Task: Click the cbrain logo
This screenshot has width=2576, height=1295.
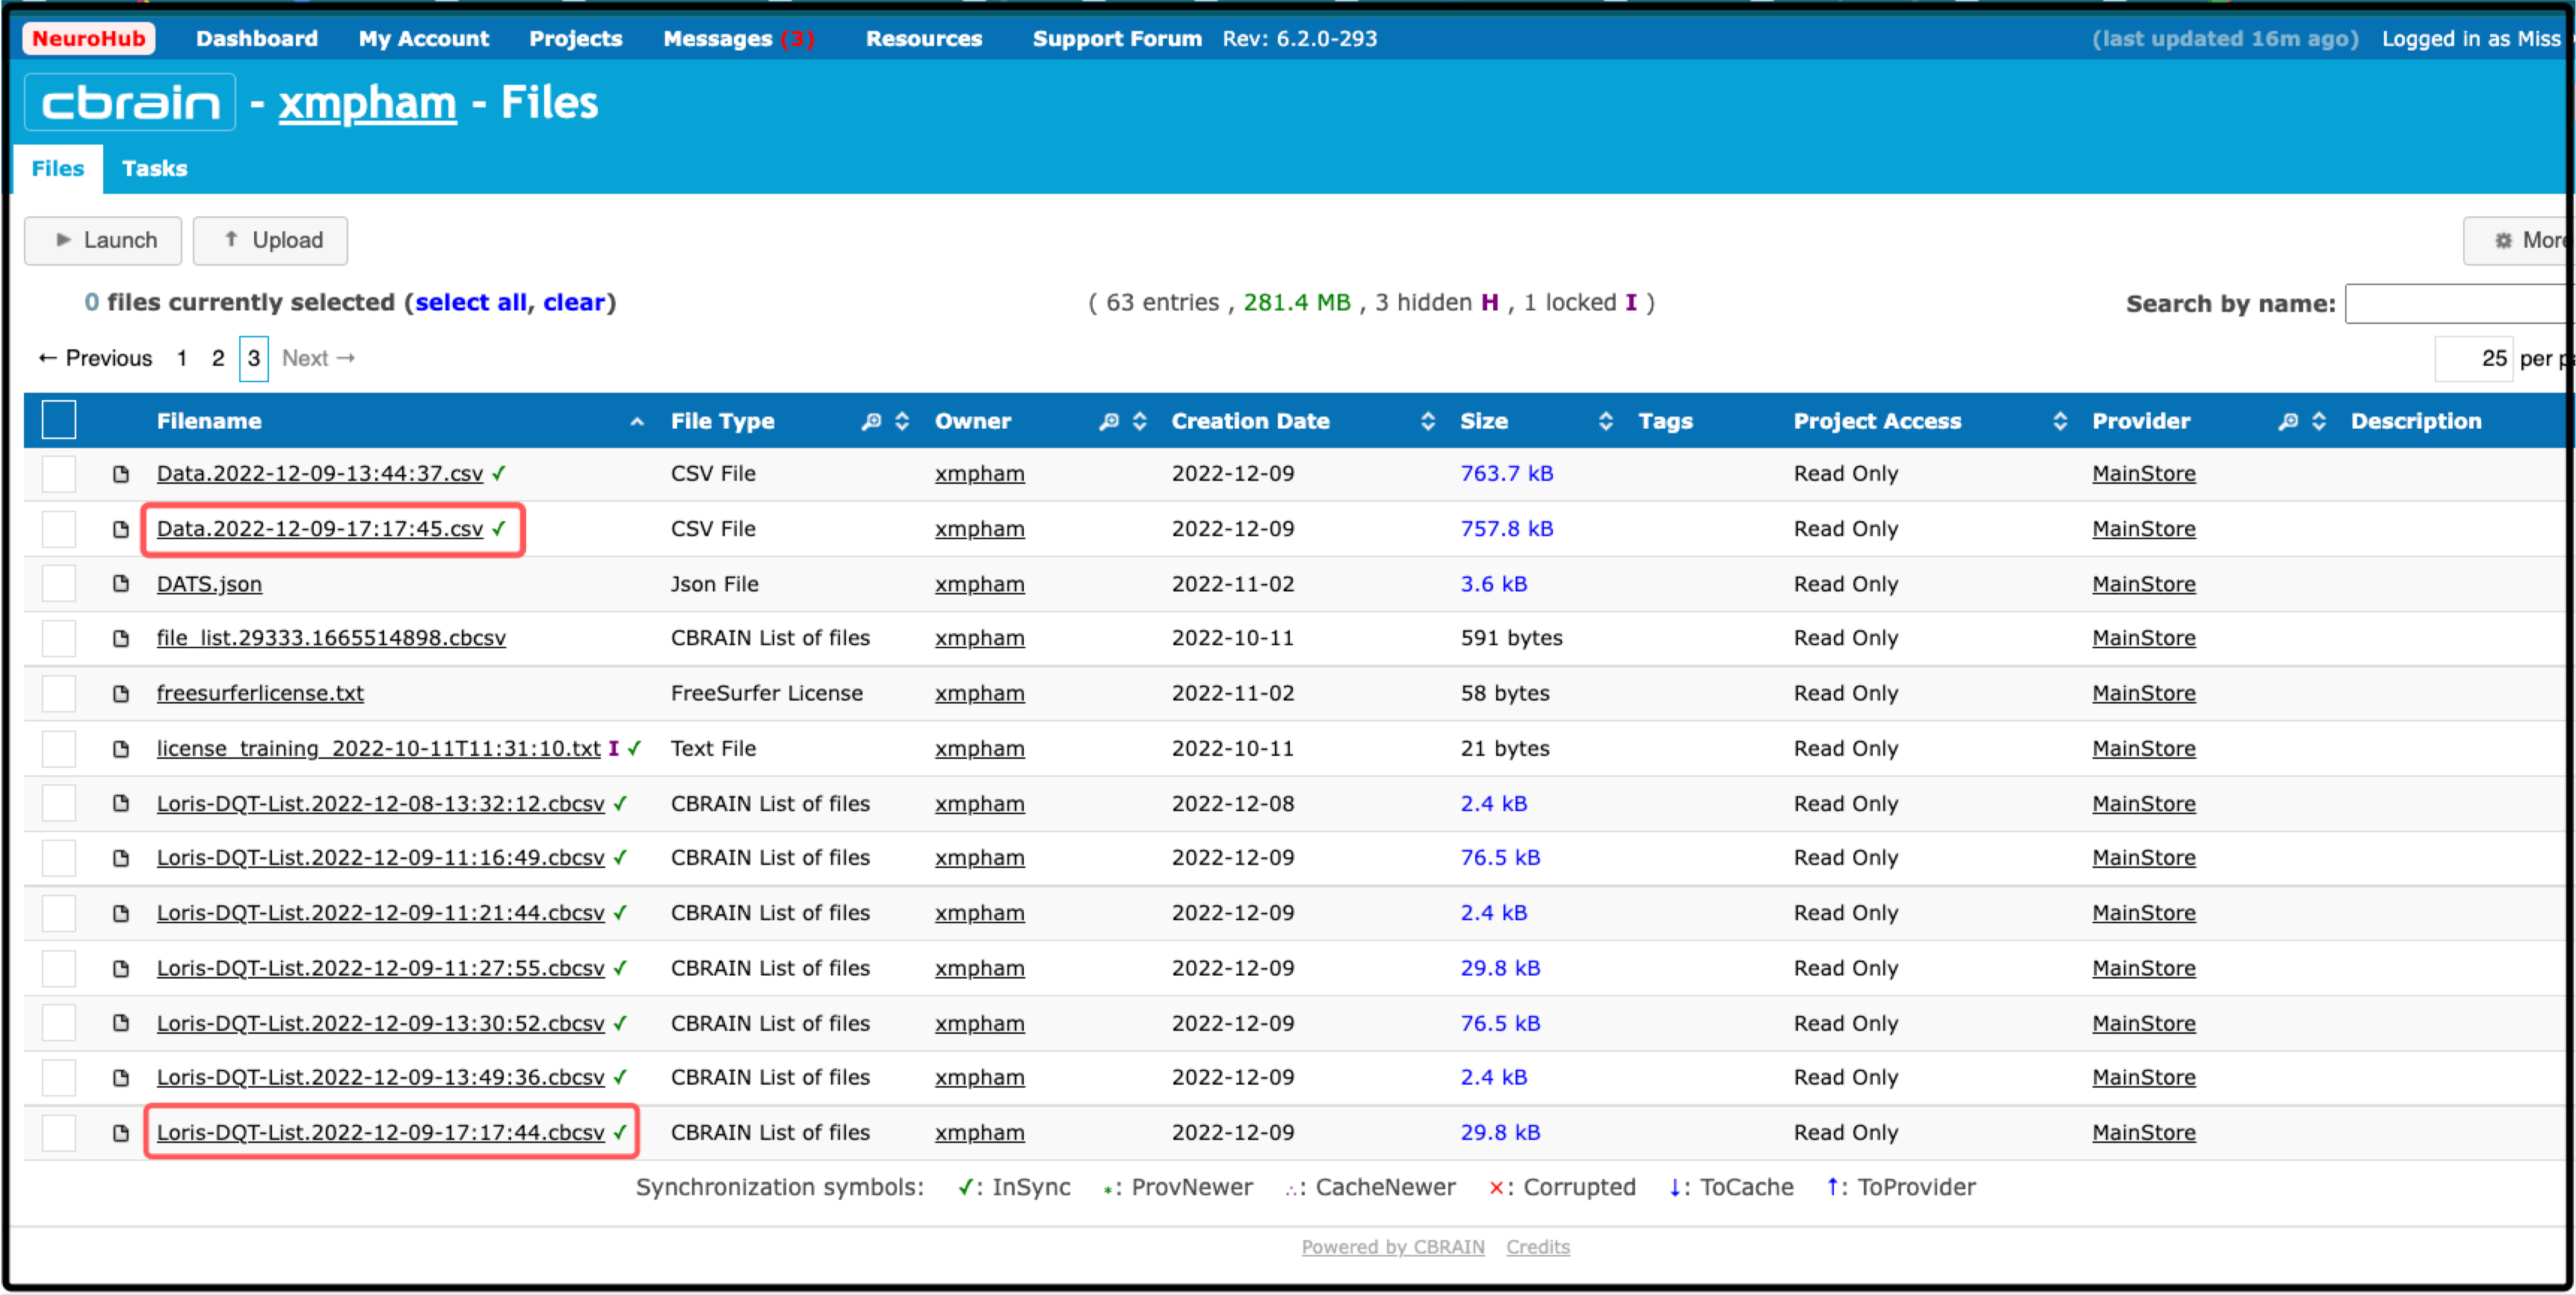Action: (x=130, y=102)
